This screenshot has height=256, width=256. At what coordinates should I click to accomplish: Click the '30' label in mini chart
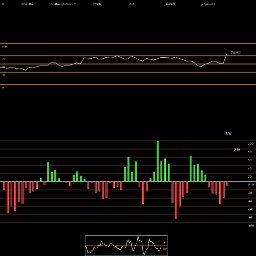tap(165, 249)
